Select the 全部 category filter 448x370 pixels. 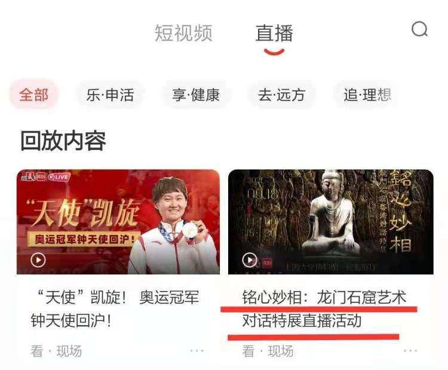pos(33,94)
